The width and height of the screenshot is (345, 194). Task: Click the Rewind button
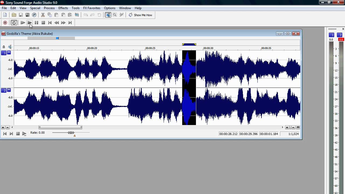(57, 23)
